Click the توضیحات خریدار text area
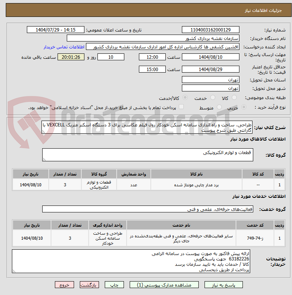292x295 pixels. click(131, 261)
